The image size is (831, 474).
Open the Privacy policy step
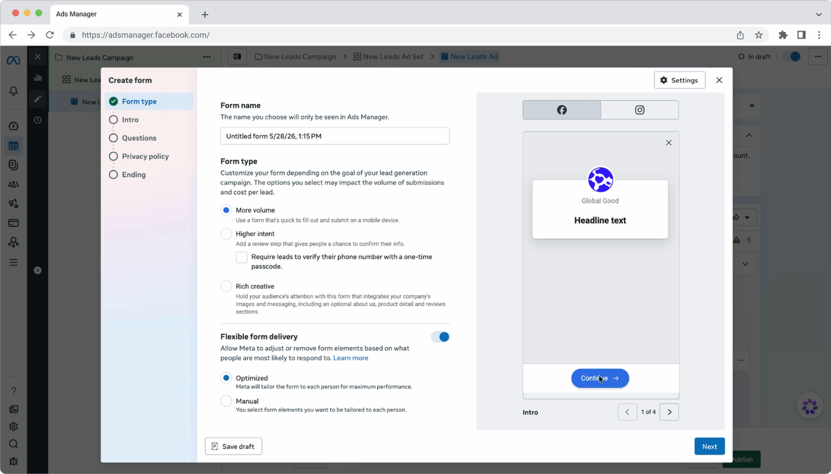tap(145, 156)
